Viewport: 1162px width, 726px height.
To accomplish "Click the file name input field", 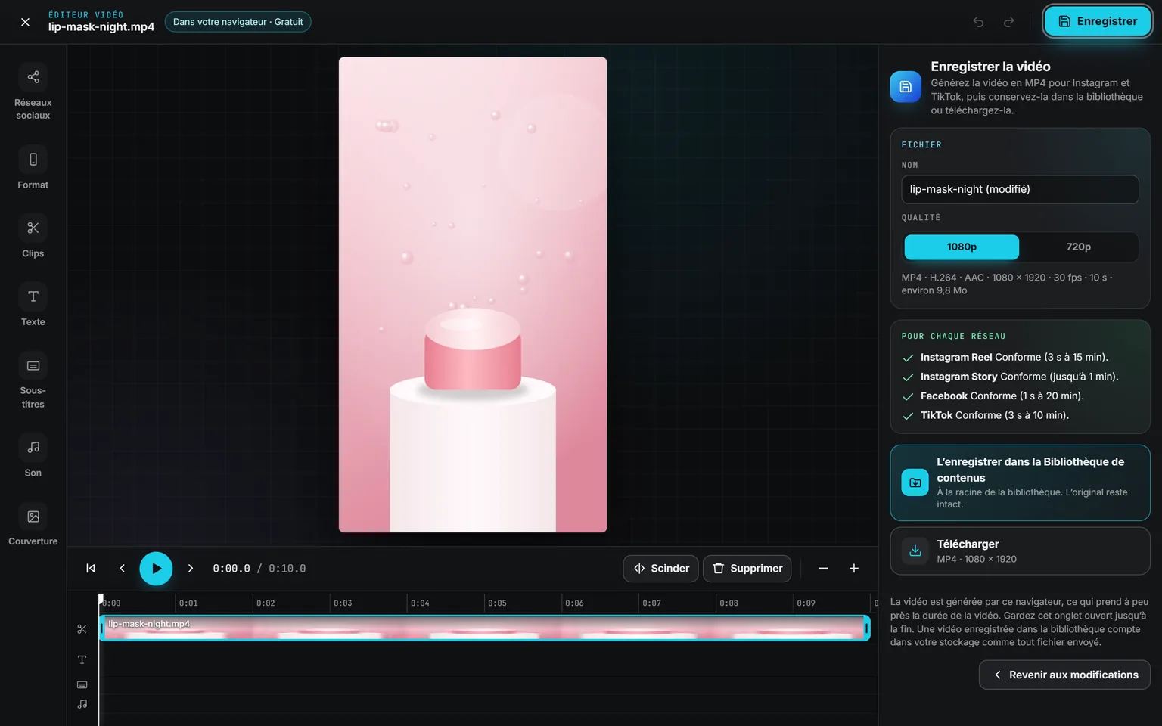I will pos(1020,190).
